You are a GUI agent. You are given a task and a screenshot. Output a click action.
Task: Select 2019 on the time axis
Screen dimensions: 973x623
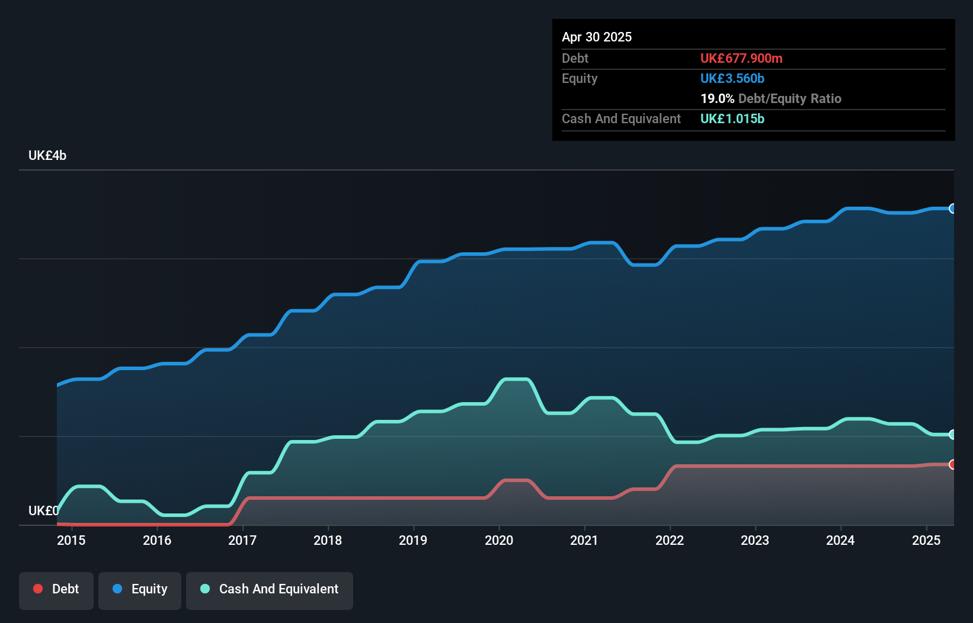(413, 540)
